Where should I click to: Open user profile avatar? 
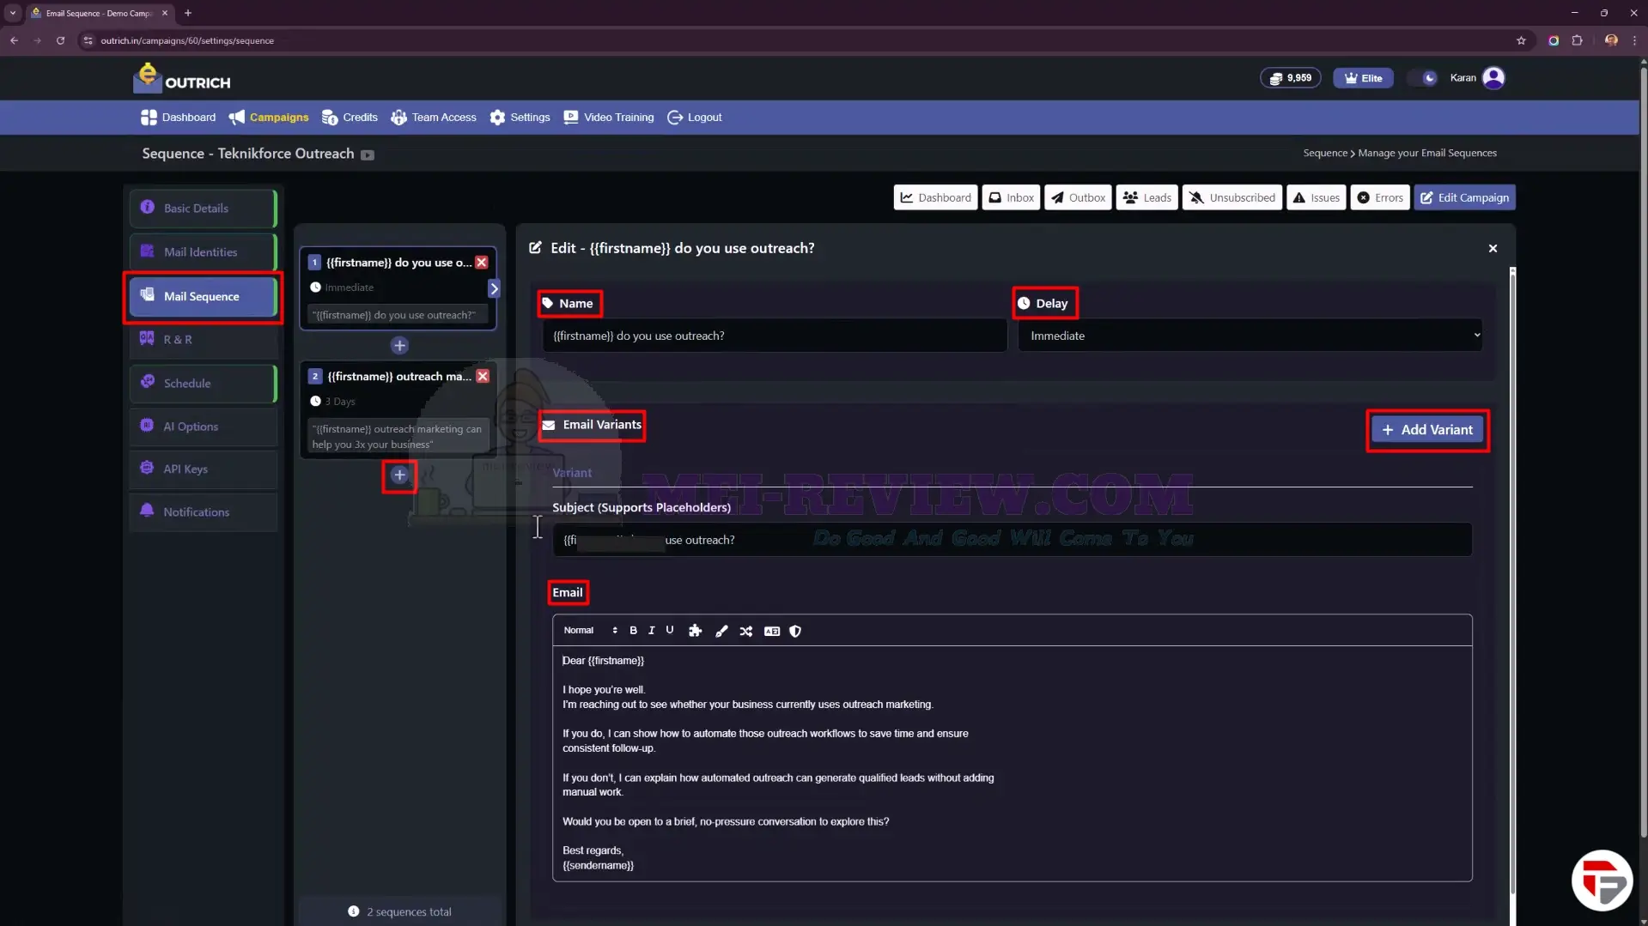(1493, 78)
